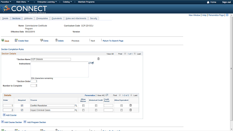Click the Section Order field
Image resolution: width=233 pixels, height=131 pixels.
(34, 81)
